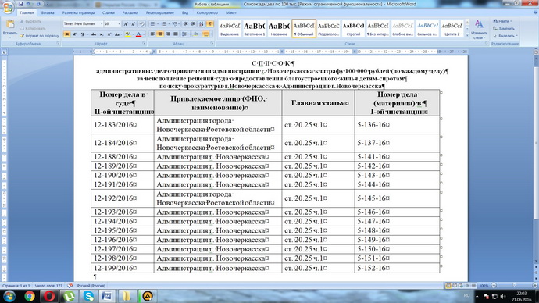Open Skype from taskbar
This screenshot has width=539, height=303.
[88, 296]
